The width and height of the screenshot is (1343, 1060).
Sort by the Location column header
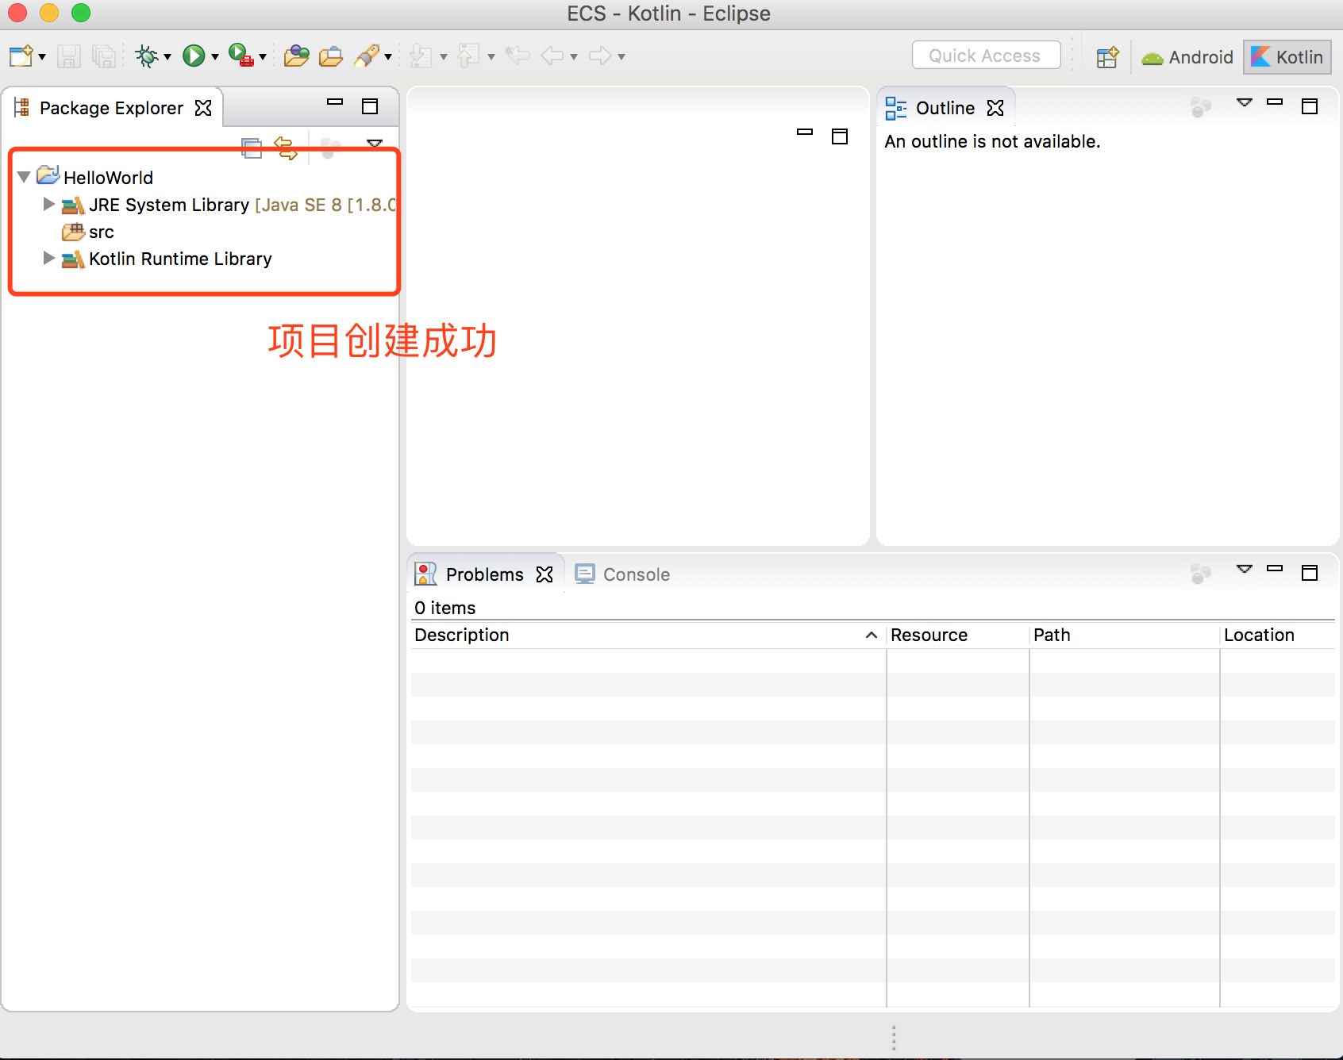point(1278,635)
